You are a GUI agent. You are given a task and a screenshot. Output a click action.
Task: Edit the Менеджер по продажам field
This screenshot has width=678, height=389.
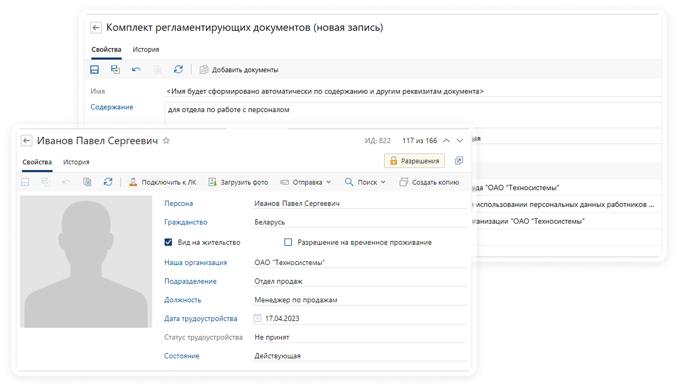(359, 300)
